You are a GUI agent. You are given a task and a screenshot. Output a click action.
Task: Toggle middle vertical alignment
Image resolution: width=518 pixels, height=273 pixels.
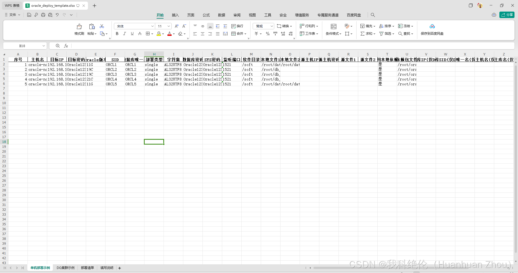(203, 26)
